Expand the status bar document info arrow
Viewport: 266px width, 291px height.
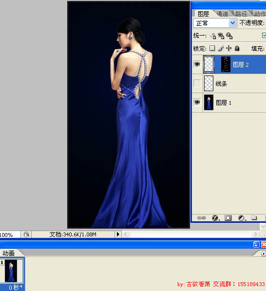point(118,234)
